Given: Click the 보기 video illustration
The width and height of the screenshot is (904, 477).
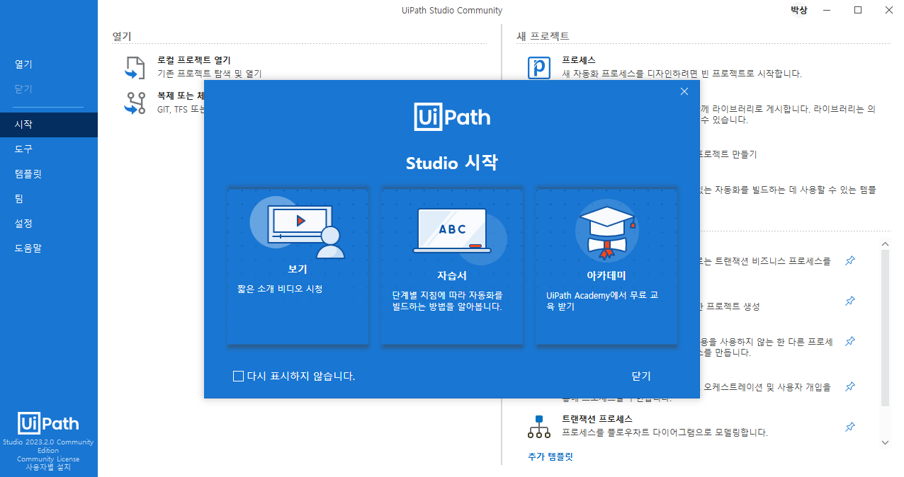Looking at the screenshot, I should (x=298, y=228).
